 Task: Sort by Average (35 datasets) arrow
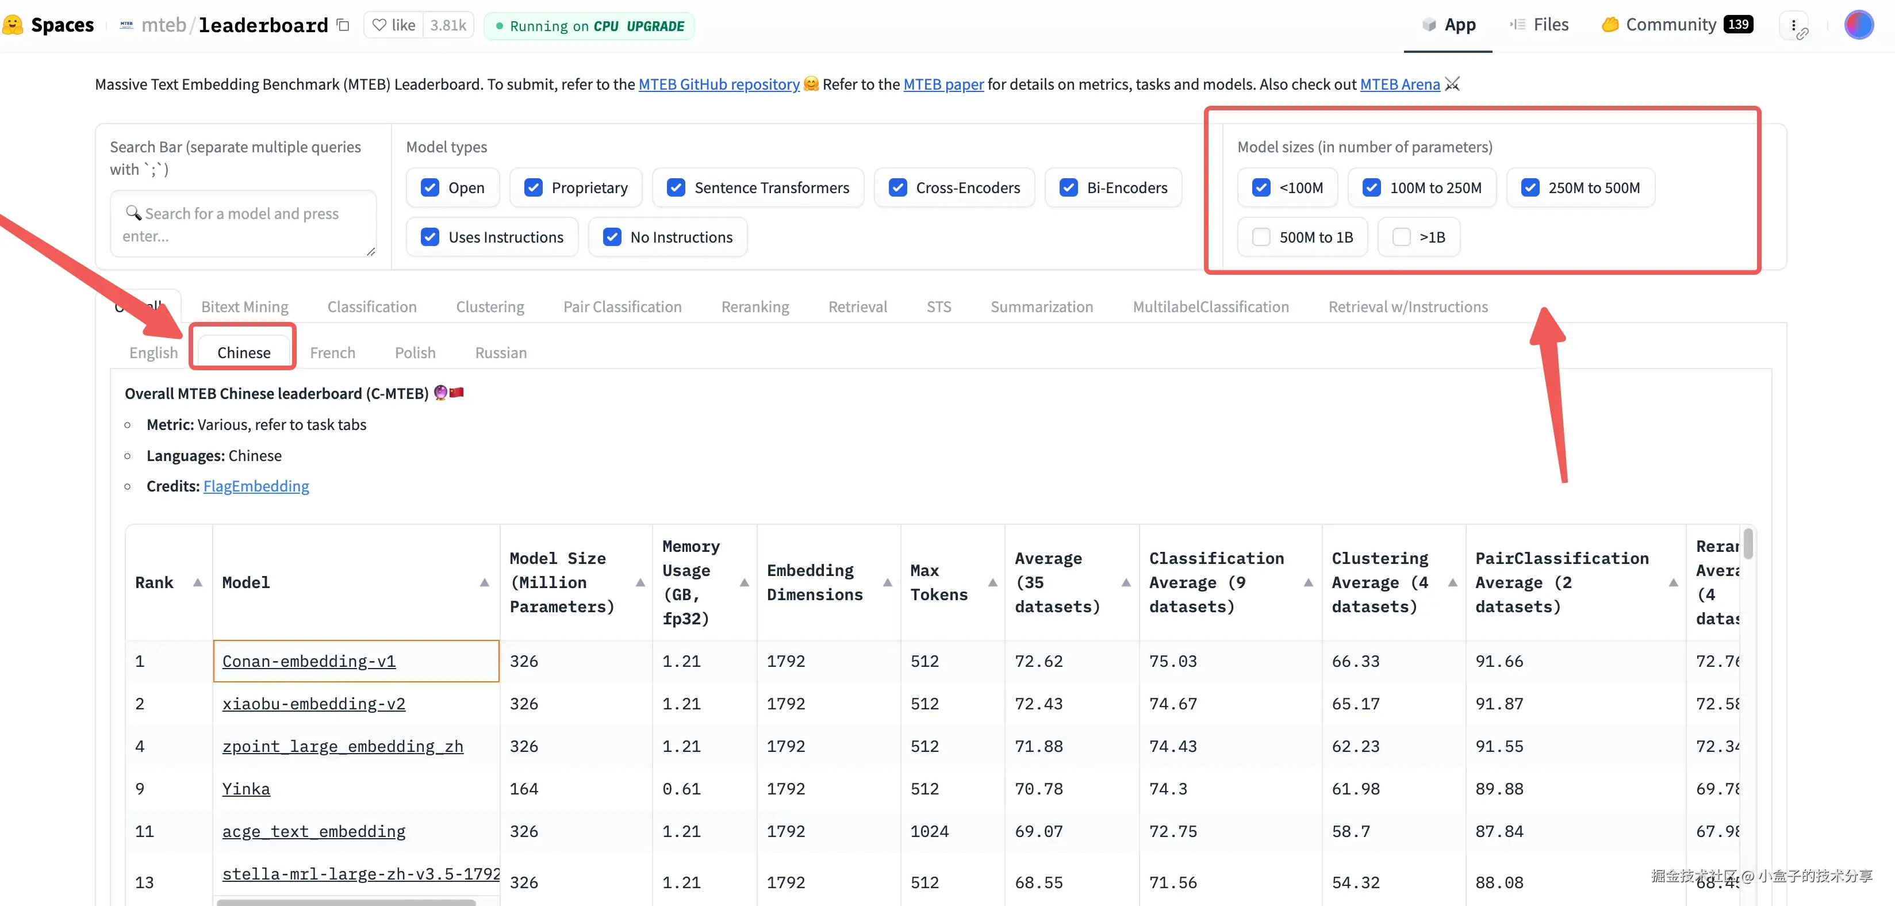1126,582
